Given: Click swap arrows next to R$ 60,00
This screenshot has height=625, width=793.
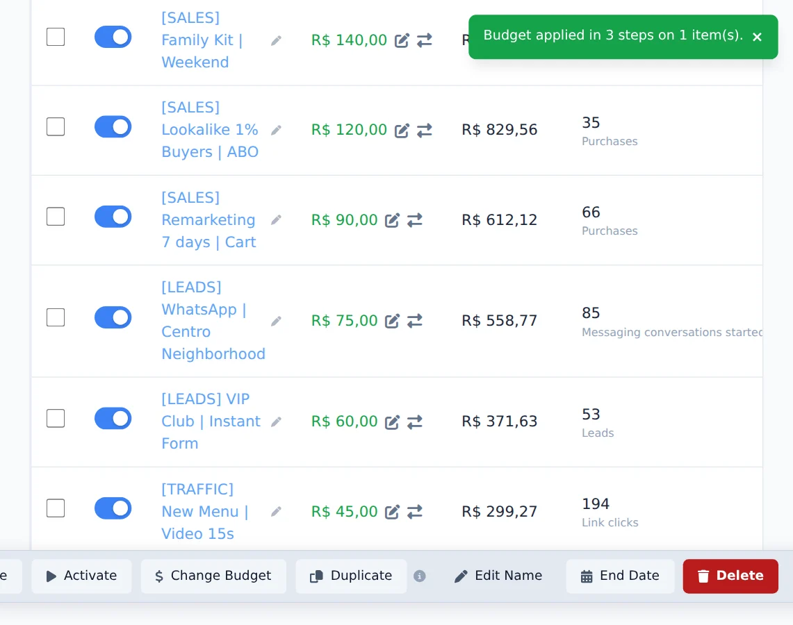Looking at the screenshot, I should tap(415, 422).
